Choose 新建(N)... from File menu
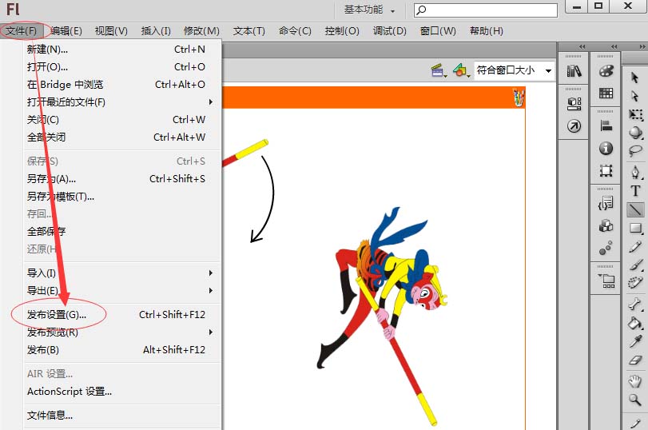This screenshot has height=430, width=648. (x=123, y=50)
